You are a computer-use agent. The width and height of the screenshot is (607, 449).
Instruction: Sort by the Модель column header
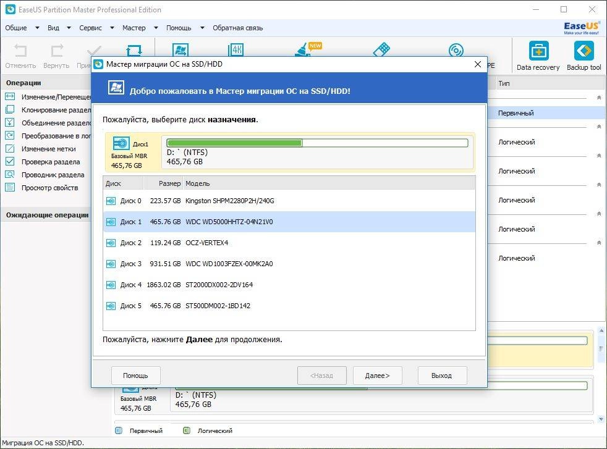point(329,183)
